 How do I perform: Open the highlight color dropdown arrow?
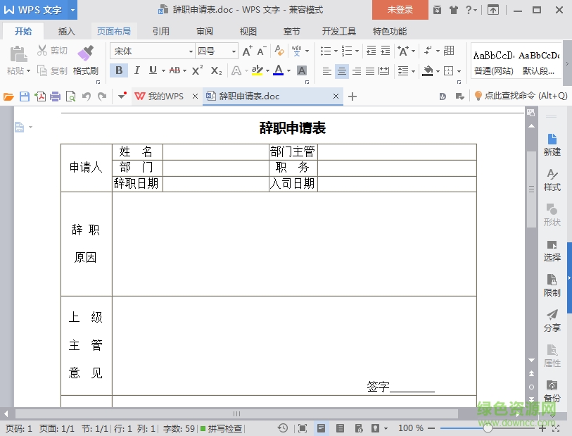268,70
